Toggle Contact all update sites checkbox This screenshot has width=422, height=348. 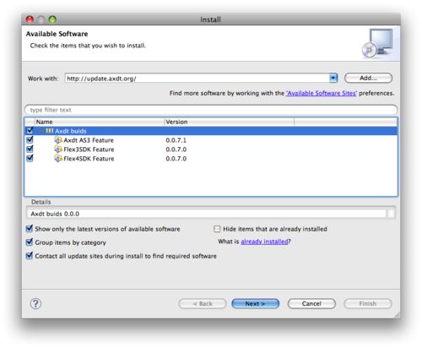[x=30, y=256]
